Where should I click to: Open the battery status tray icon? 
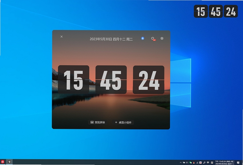point(184,163)
